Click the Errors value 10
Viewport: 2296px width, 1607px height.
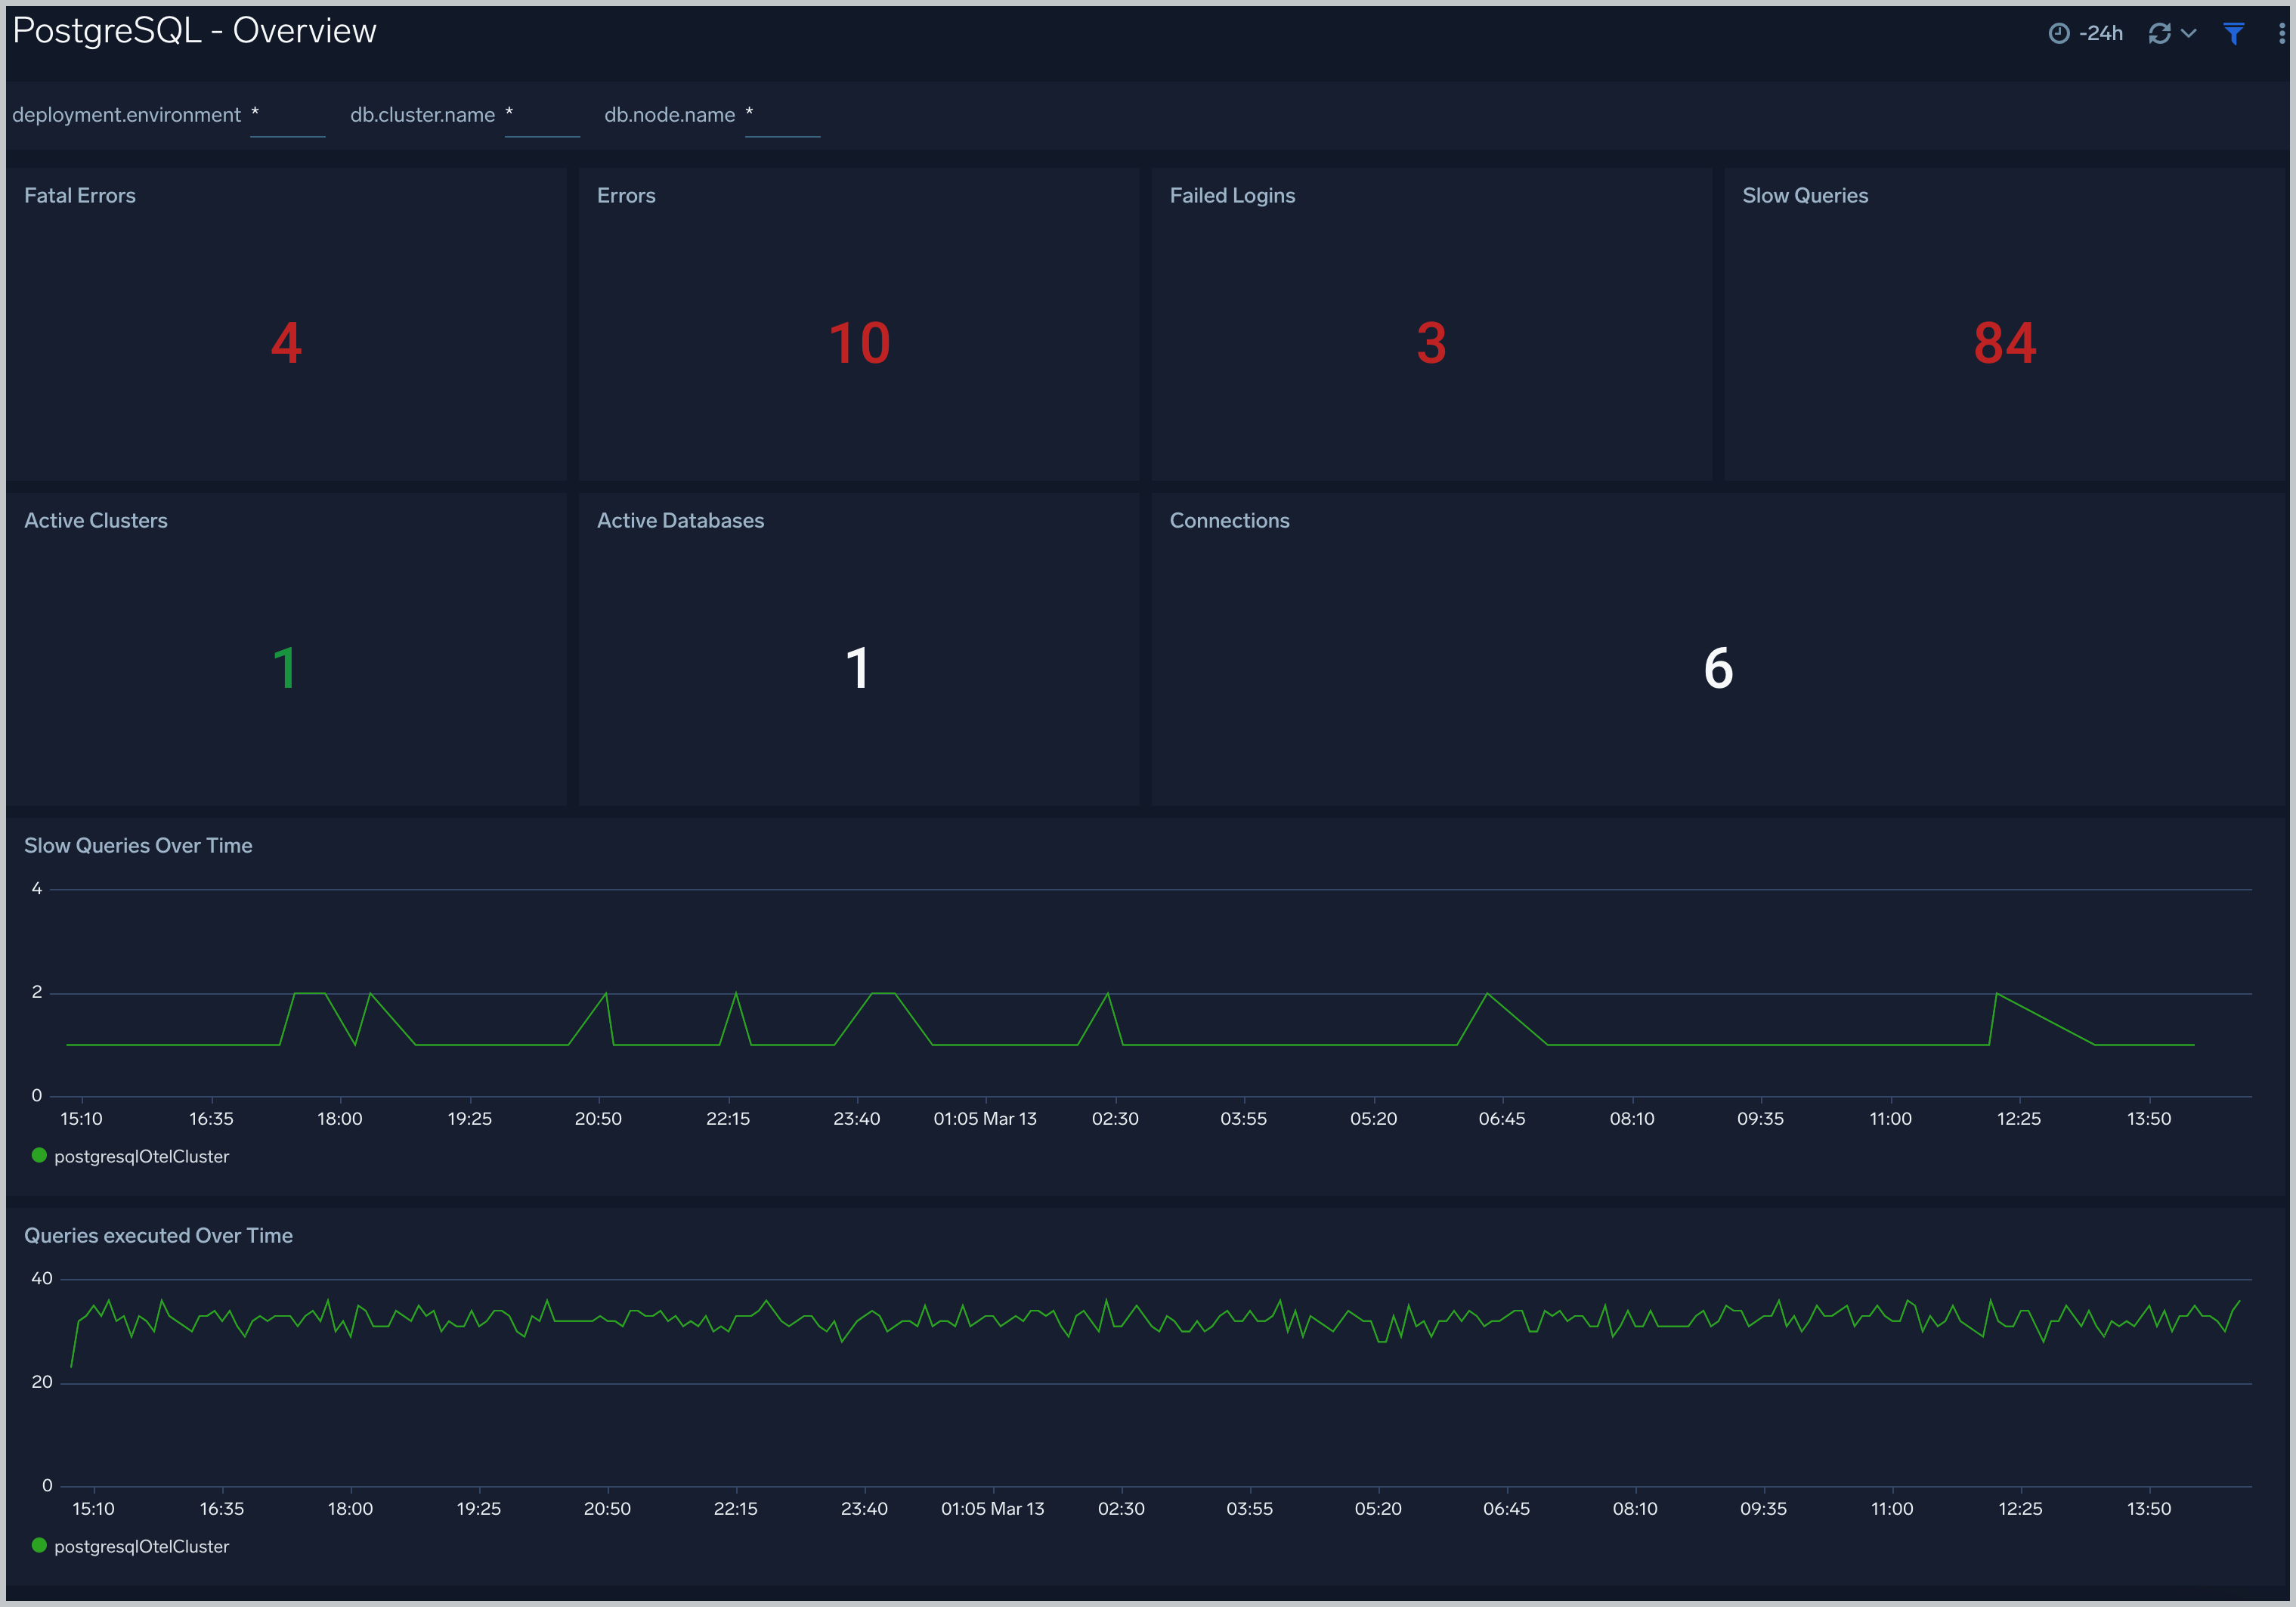click(x=859, y=343)
